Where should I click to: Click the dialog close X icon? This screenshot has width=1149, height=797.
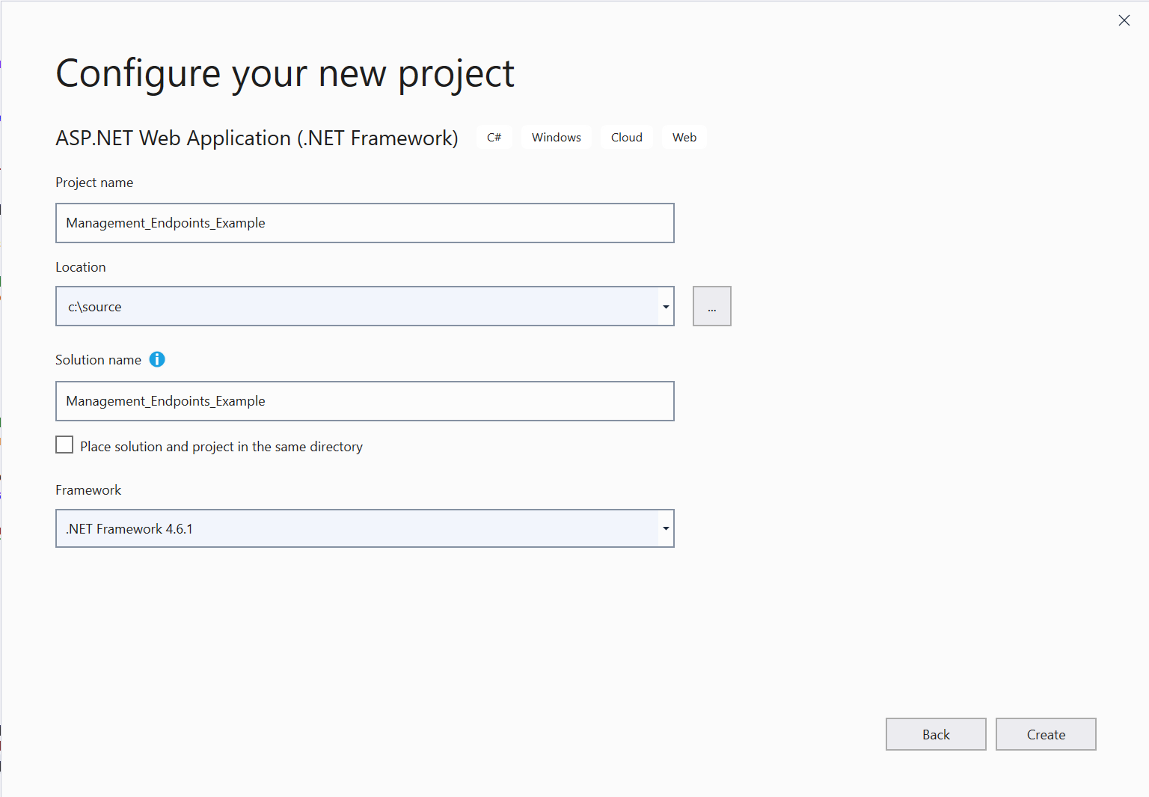click(x=1124, y=20)
